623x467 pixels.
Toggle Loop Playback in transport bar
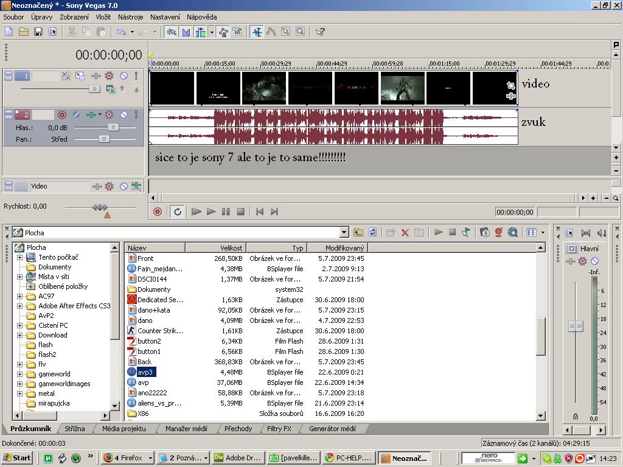click(178, 212)
